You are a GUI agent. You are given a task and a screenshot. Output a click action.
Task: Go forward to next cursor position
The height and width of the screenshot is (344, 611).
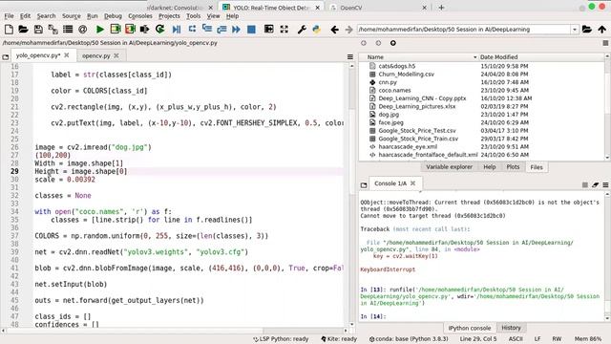point(348,30)
